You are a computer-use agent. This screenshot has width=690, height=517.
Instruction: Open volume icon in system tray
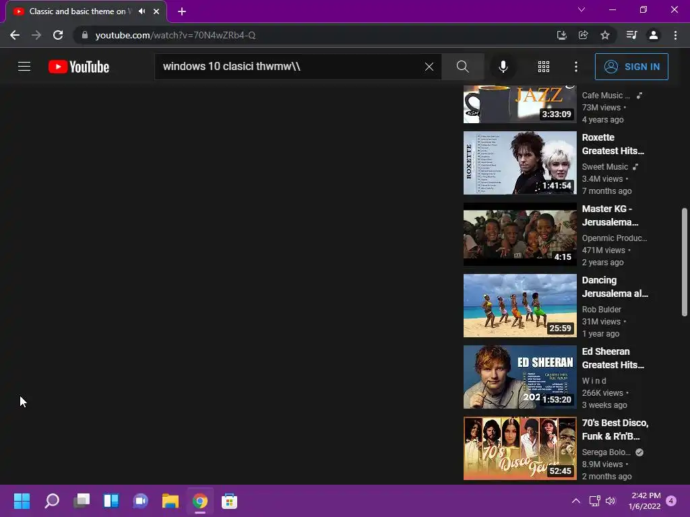pos(610,501)
